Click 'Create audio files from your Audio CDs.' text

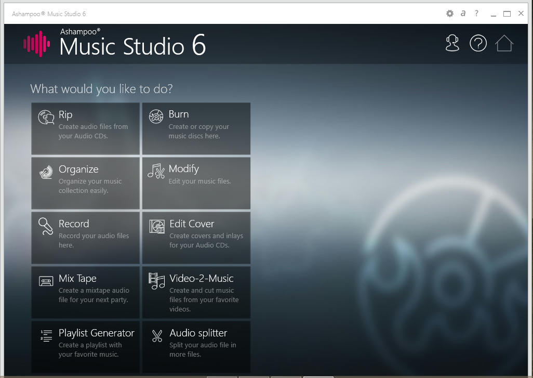point(93,132)
